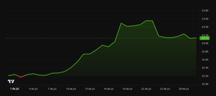
Task: Click the $3.60 price axis label
Action: click(x=205, y=19)
